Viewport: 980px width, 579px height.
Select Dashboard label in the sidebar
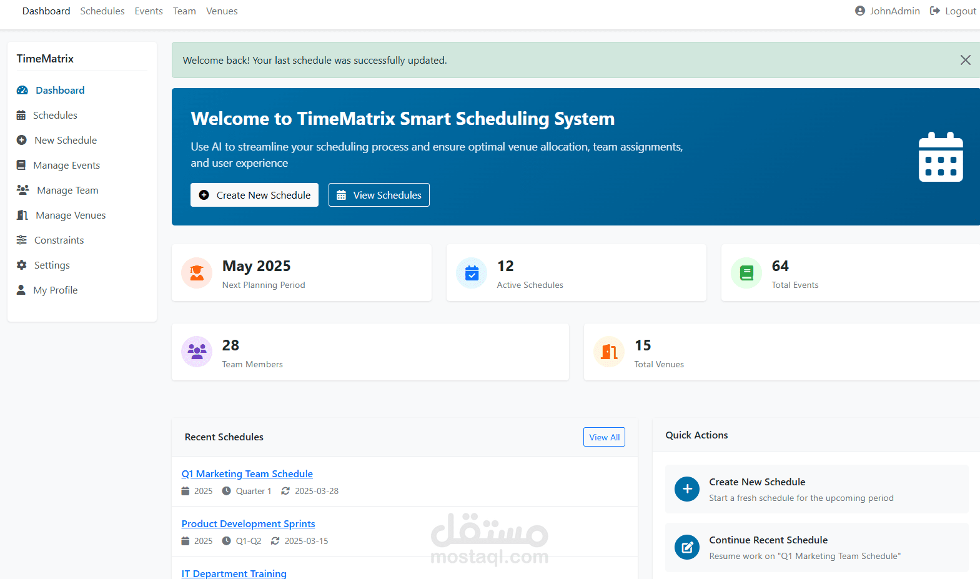(x=60, y=90)
